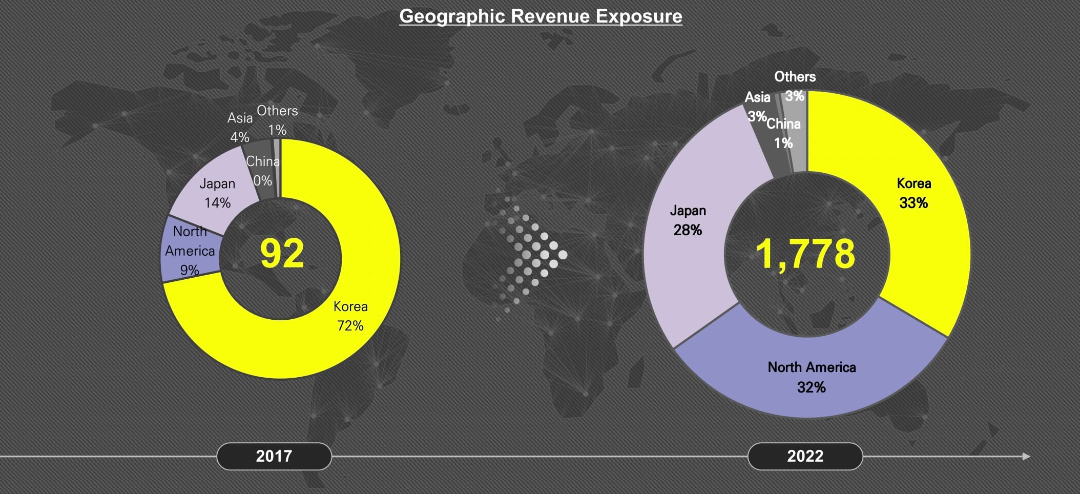Select the Others 3% label on 2022 chart

tap(795, 86)
